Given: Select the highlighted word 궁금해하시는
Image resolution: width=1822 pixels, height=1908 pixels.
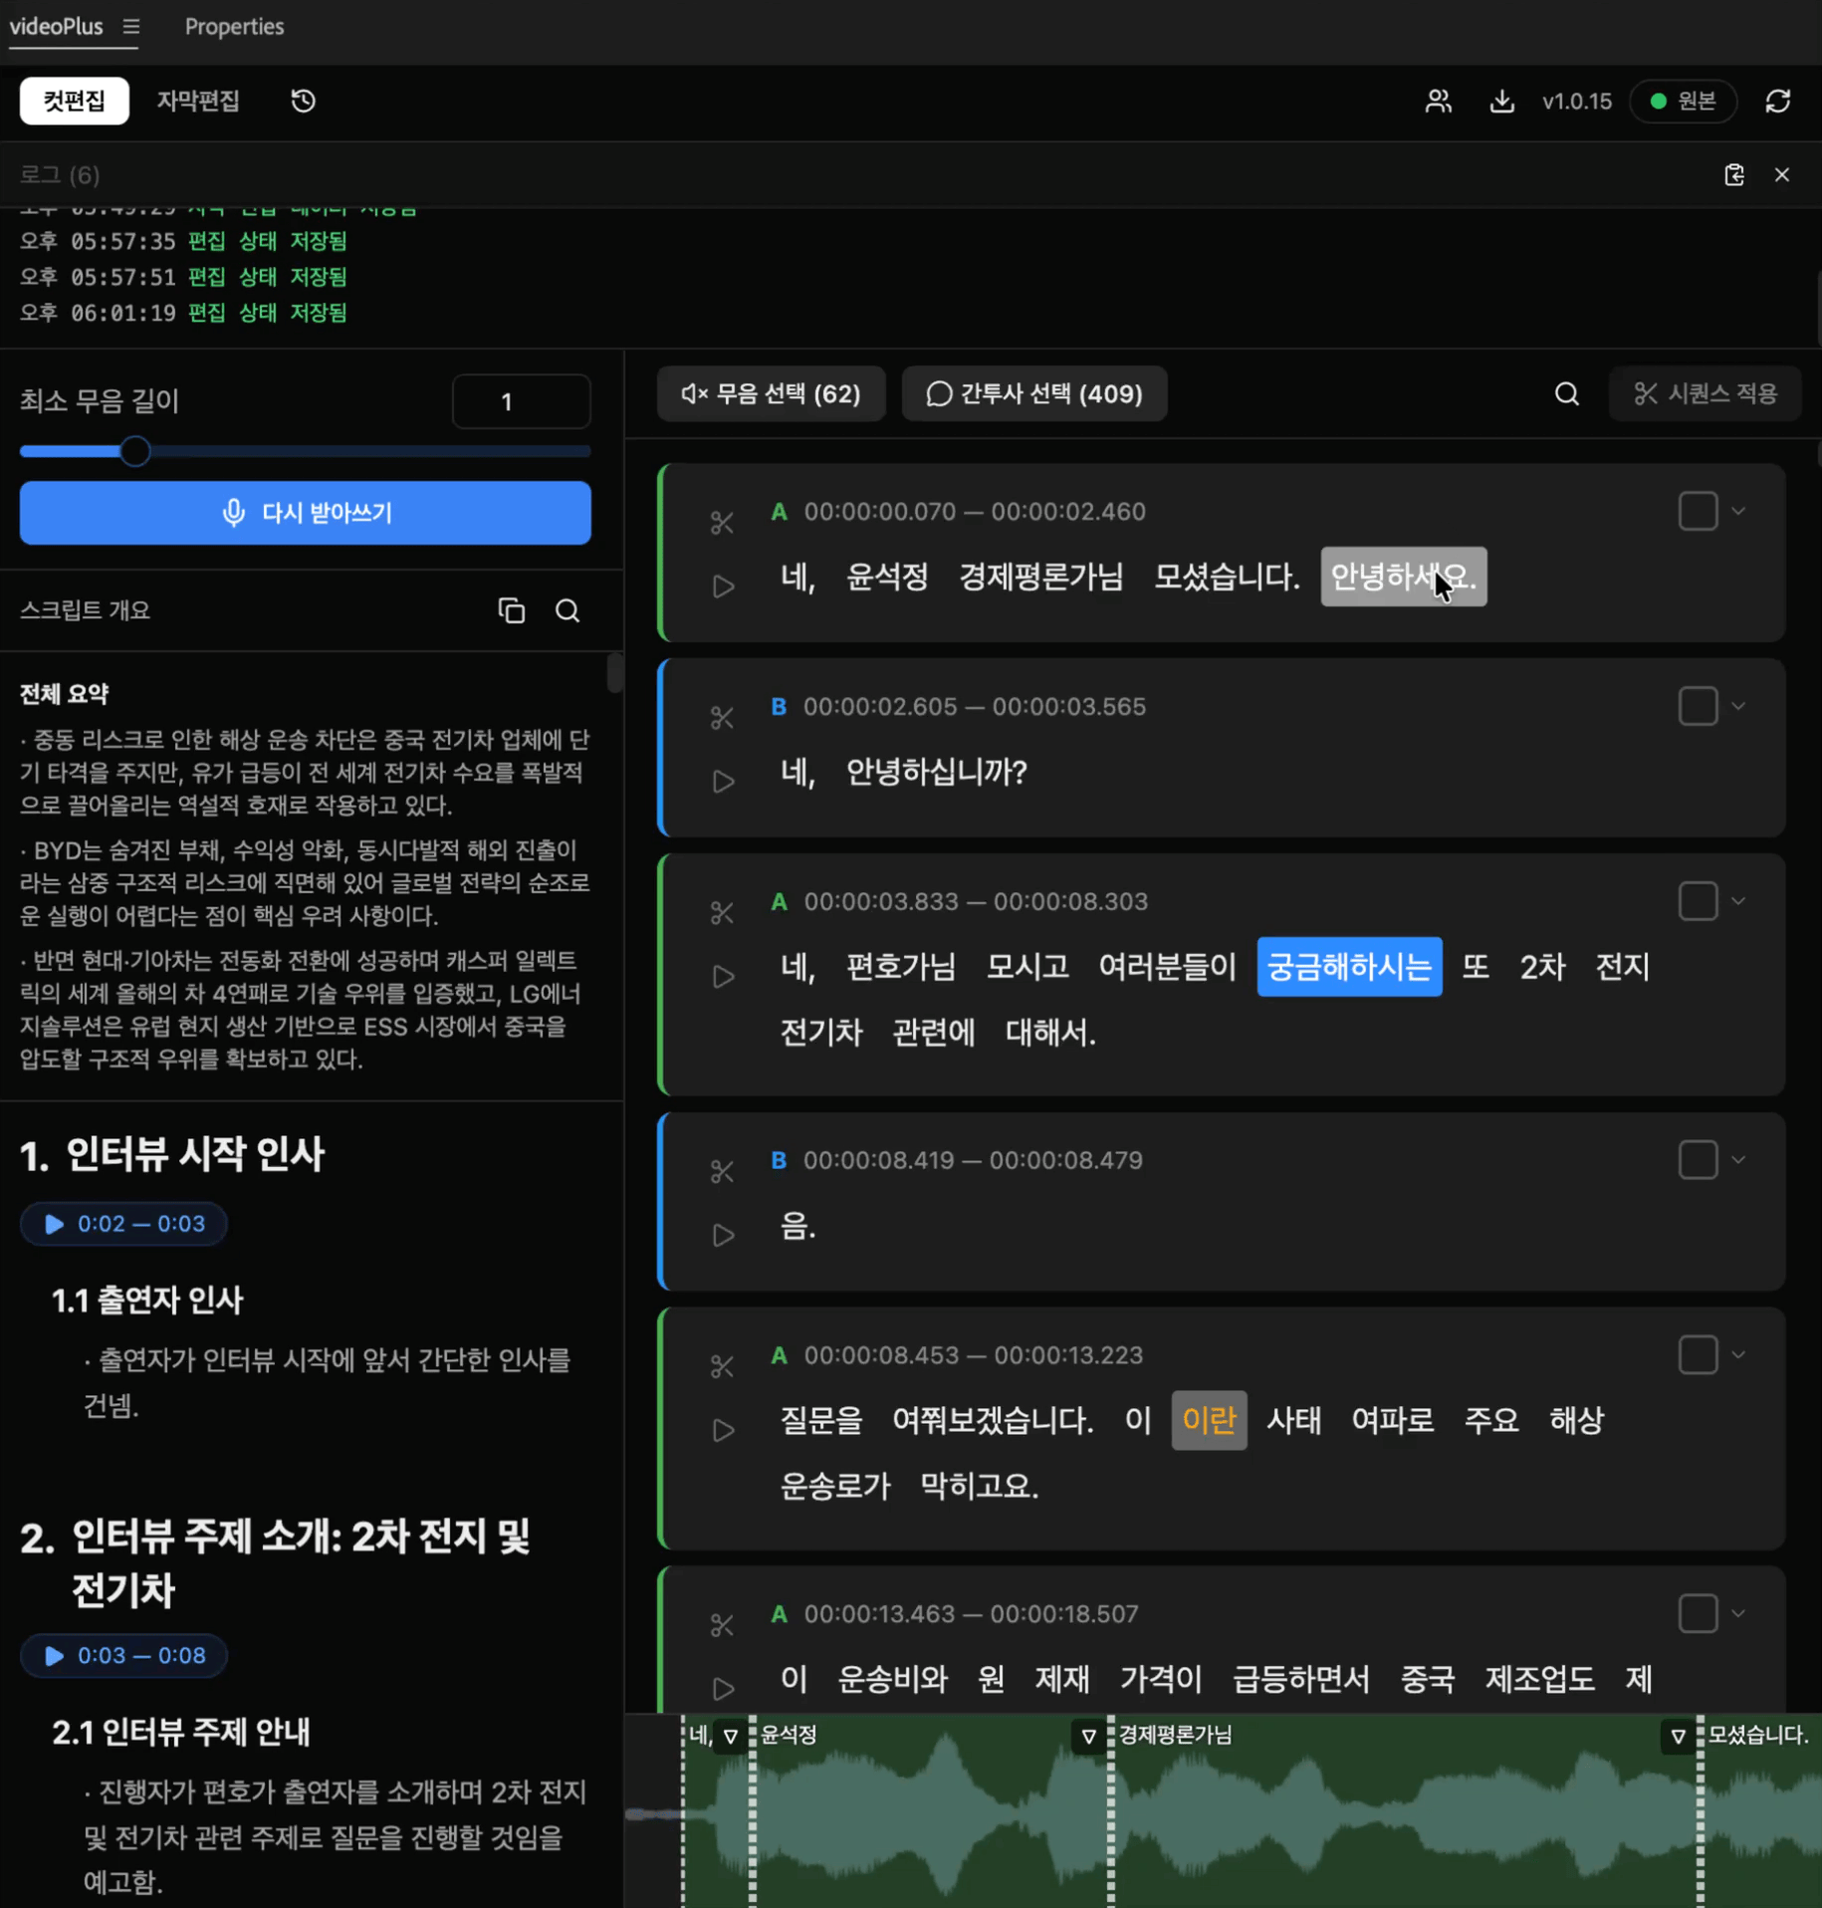Looking at the screenshot, I should click(x=1349, y=967).
